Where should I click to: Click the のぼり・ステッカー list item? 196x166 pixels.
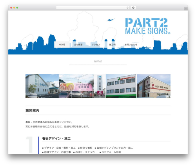coord(85,152)
